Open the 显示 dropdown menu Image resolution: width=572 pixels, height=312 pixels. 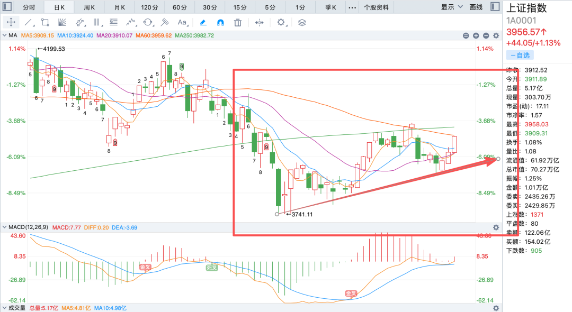pos(452,7)
